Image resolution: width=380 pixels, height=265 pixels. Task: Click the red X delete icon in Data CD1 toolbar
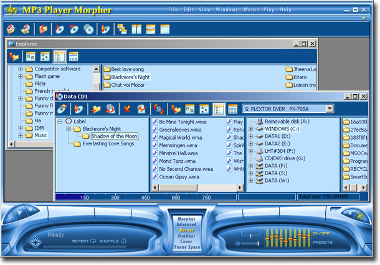tap(126, 109)
